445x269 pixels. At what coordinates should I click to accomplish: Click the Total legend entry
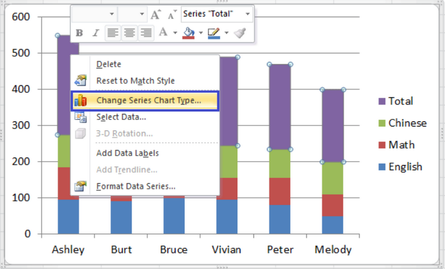tap(395, 101)
